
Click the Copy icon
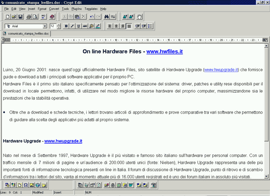click(x=71, y=17)
